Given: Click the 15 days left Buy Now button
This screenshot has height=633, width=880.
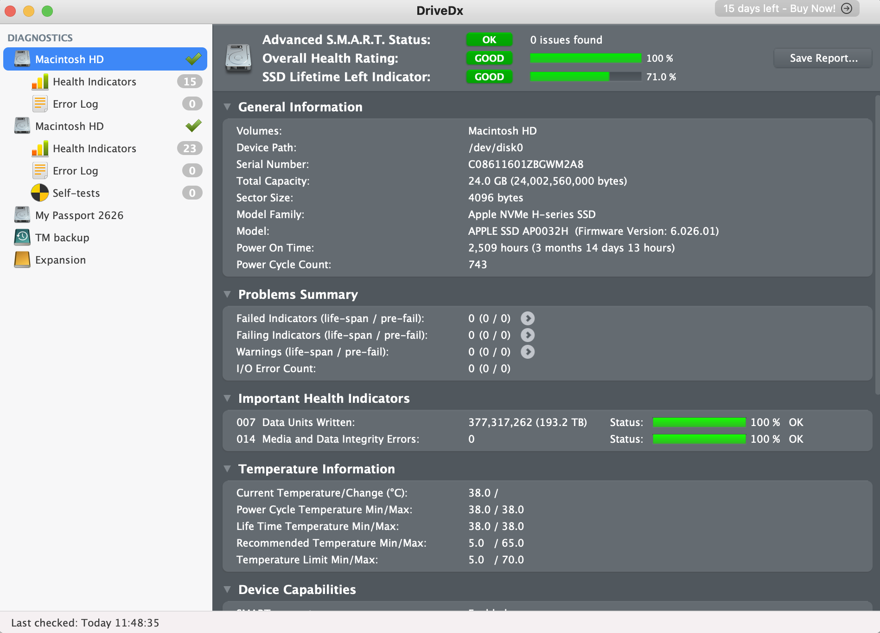Looking at the screenshot, I should point(787,8).
